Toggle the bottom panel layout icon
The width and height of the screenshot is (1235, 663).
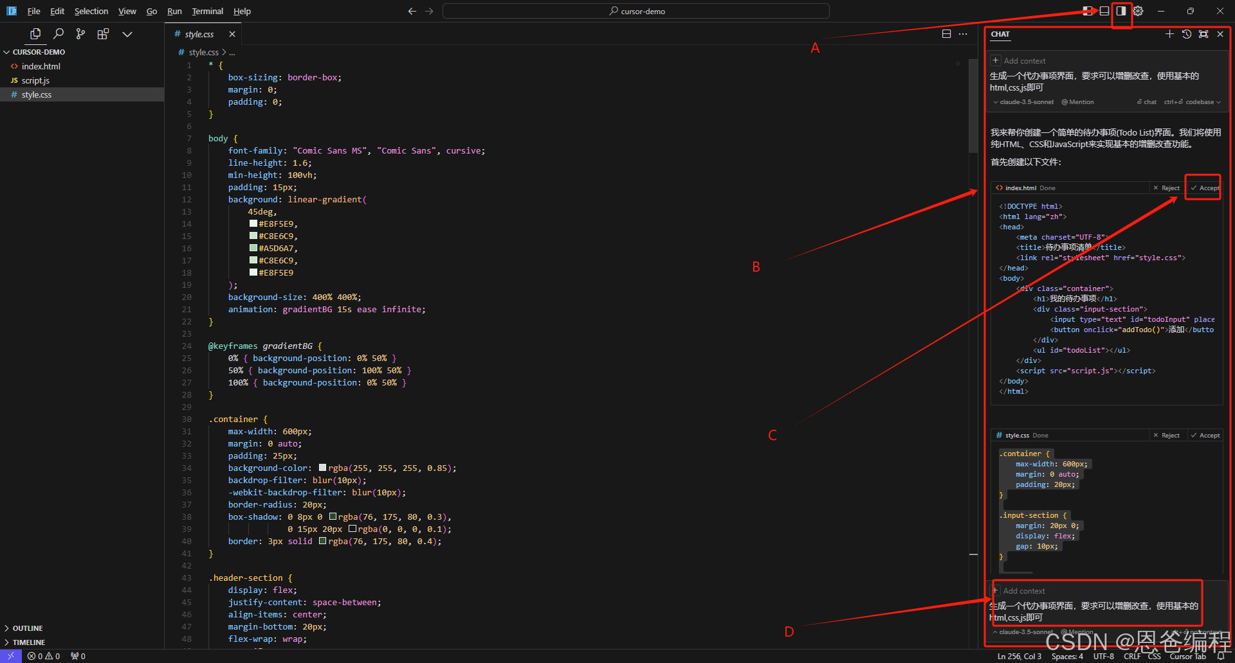[1104, 11]
